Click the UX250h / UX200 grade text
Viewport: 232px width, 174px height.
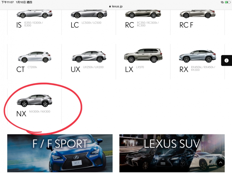click(x=93, y=67)
